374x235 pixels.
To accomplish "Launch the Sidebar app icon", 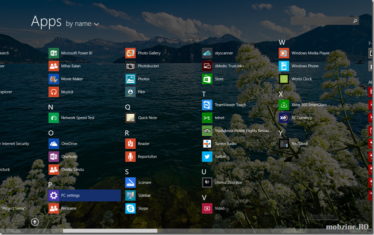I will tap(130, 195).
